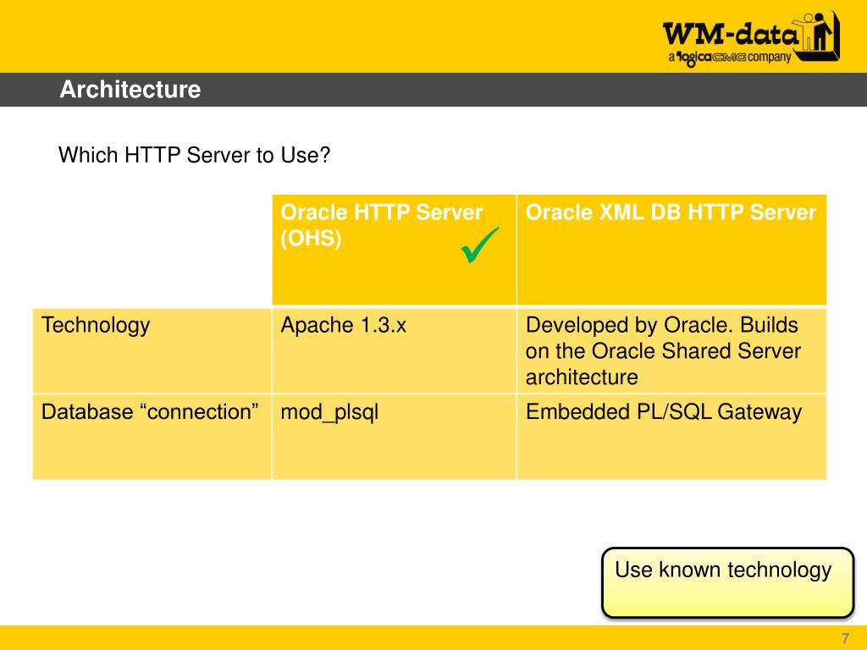Click the 'a LogicaCMG company' tagline
This screenshot has height=650, width=867.
tap(729, 58)
